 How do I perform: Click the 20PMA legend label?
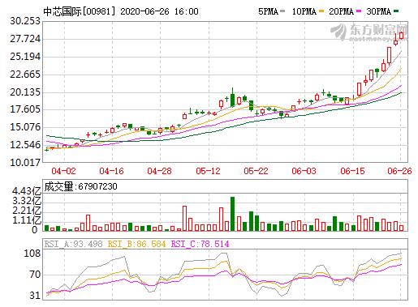[341, 11]
